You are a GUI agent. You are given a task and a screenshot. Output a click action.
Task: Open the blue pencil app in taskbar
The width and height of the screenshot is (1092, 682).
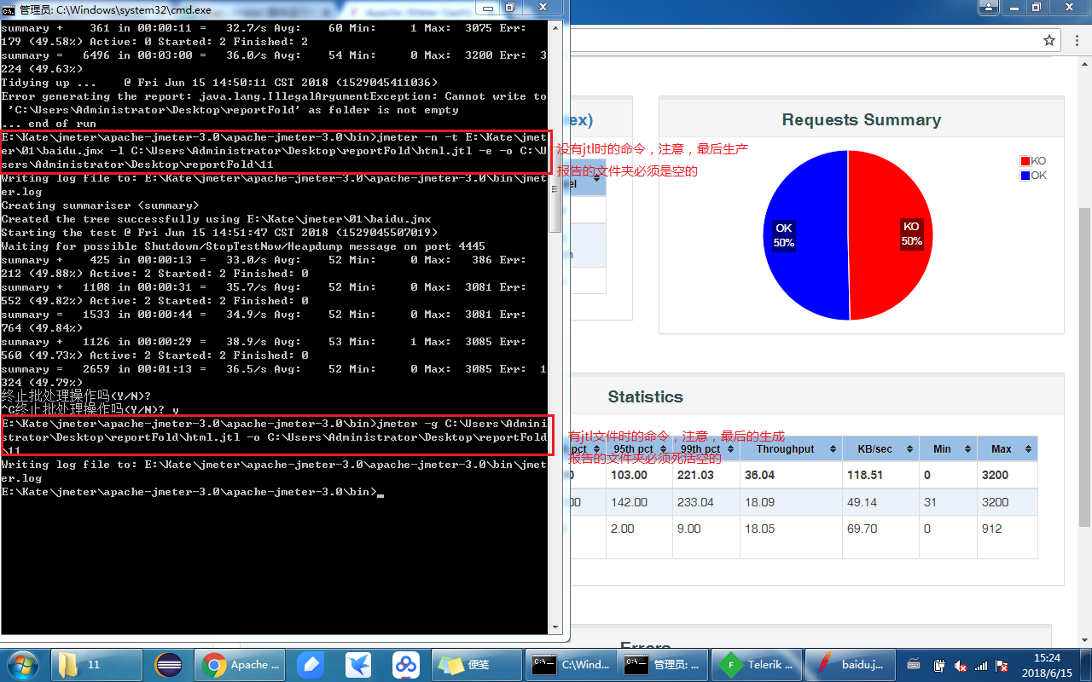311,664
